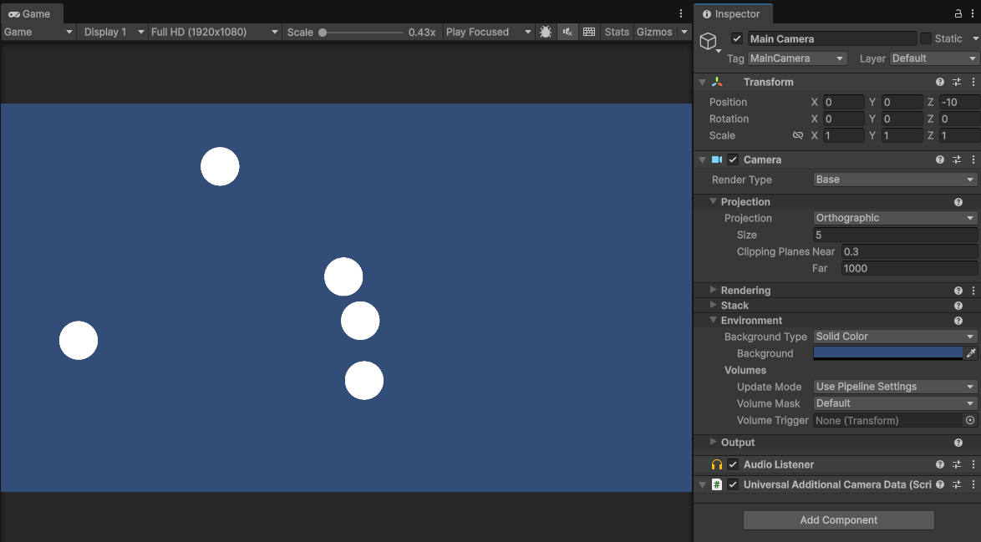Open the Full HD resolution dropdown
This screenshot has height=542, width=981.
coord(215,32)
